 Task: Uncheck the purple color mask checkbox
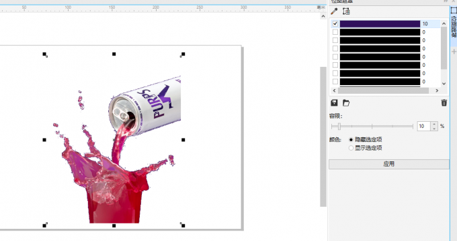(x=335, y=24)
